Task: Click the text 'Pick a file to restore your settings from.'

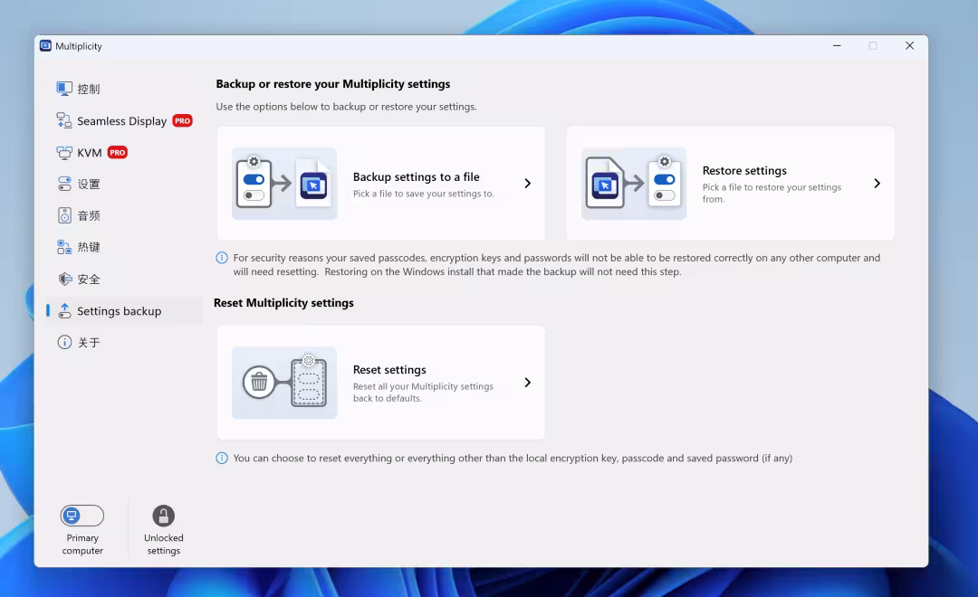Action: tap(772, 194)
